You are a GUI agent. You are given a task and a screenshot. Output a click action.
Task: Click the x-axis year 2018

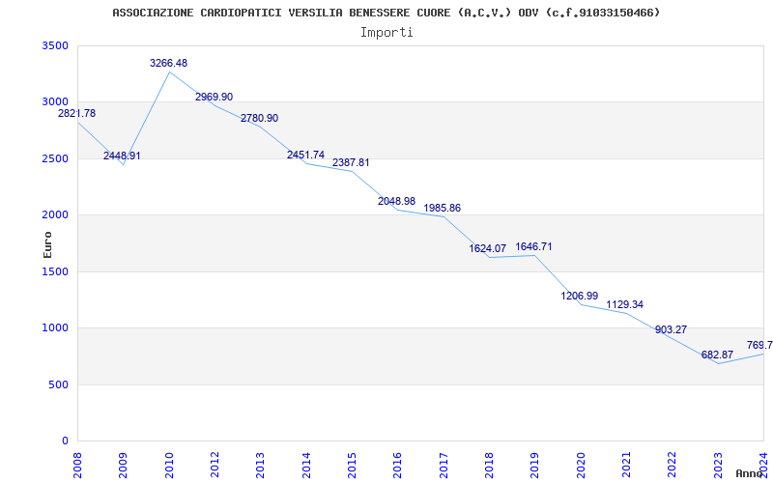click(489, 465)
